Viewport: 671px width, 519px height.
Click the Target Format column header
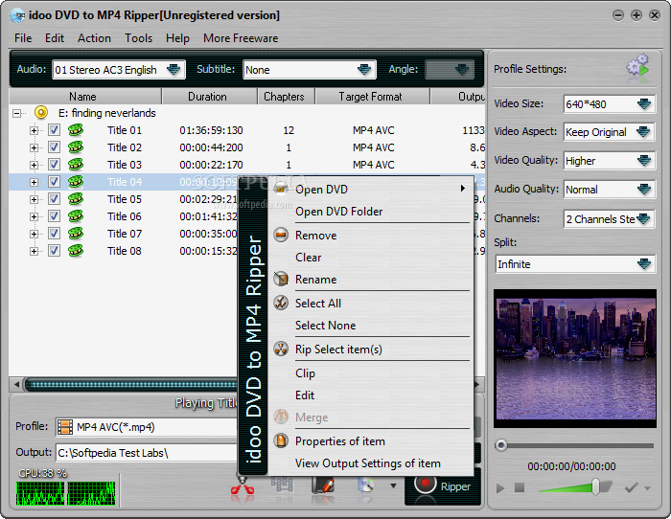[372, 97]
